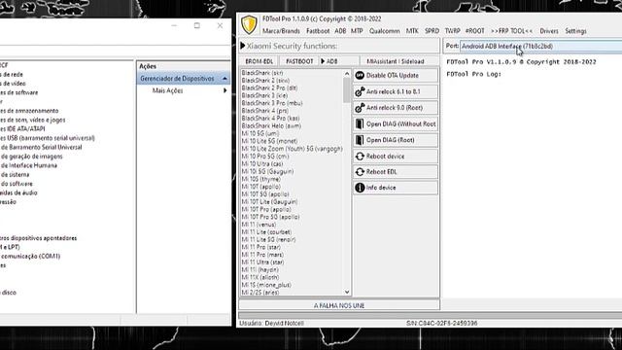This screenshot has height=350, width=622.
Task: Select Mi 10 Lite 5G (monet)
Action: 269,141
